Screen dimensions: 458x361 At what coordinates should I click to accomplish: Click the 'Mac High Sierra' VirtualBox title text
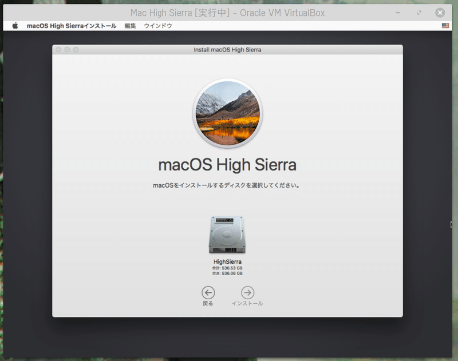(x=227, y=13)
